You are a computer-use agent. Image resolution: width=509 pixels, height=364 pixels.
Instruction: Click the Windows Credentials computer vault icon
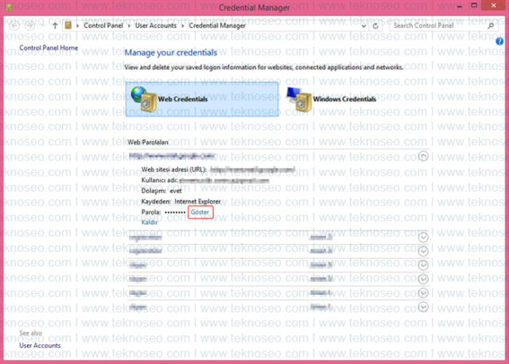coord(299,99)
